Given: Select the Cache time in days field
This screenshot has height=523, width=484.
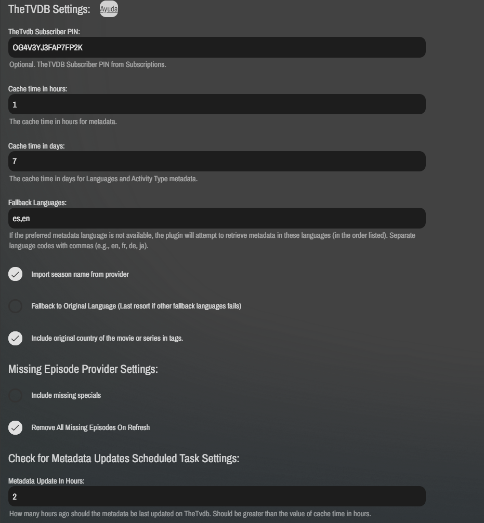Looking at the screenshot, I should 217,162.
